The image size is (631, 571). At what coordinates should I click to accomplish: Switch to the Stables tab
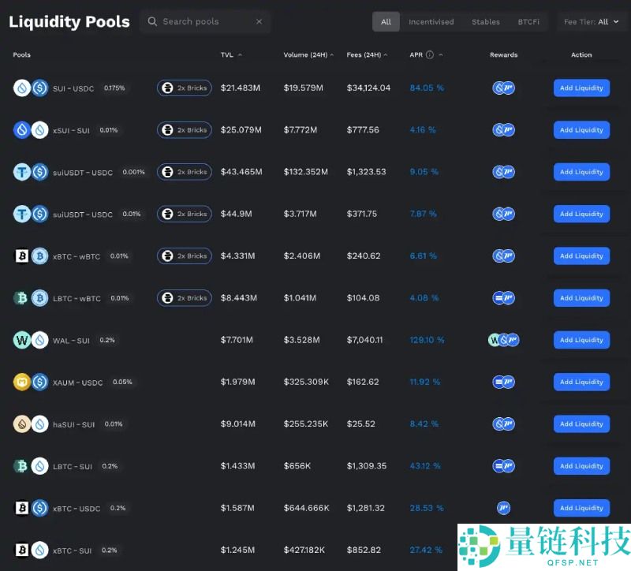tap(485, 21)
